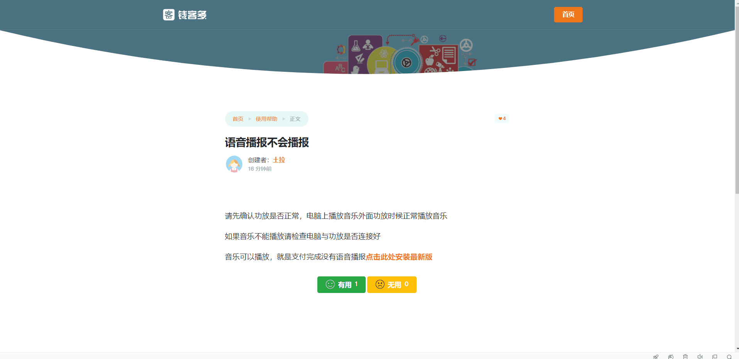Mark article as 有用 (useful)
Viewport: 739px width, 359px height.
[341, 284]
